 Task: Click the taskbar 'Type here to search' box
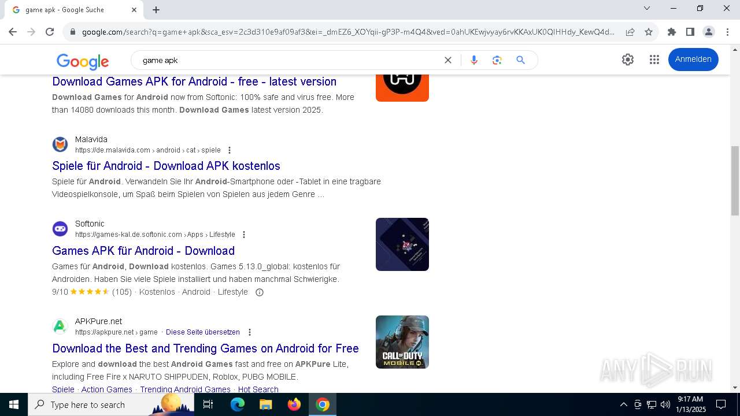tap(111, 404)
